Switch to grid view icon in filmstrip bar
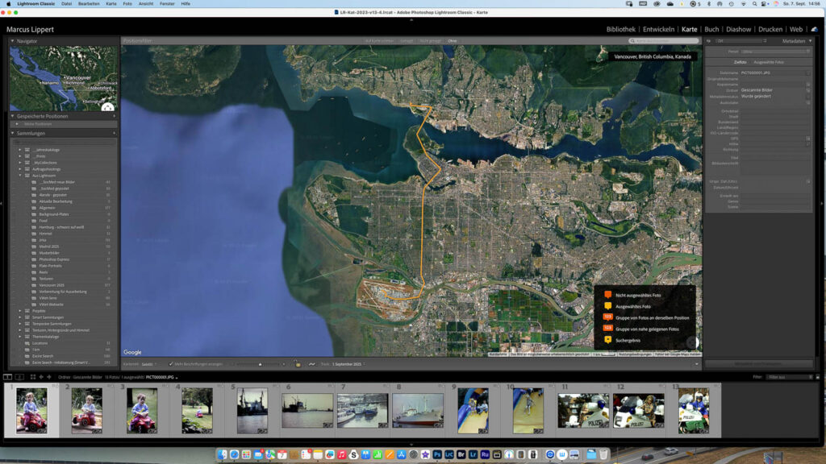This screenshot has height=464, width=826. [x=32, y=377]
